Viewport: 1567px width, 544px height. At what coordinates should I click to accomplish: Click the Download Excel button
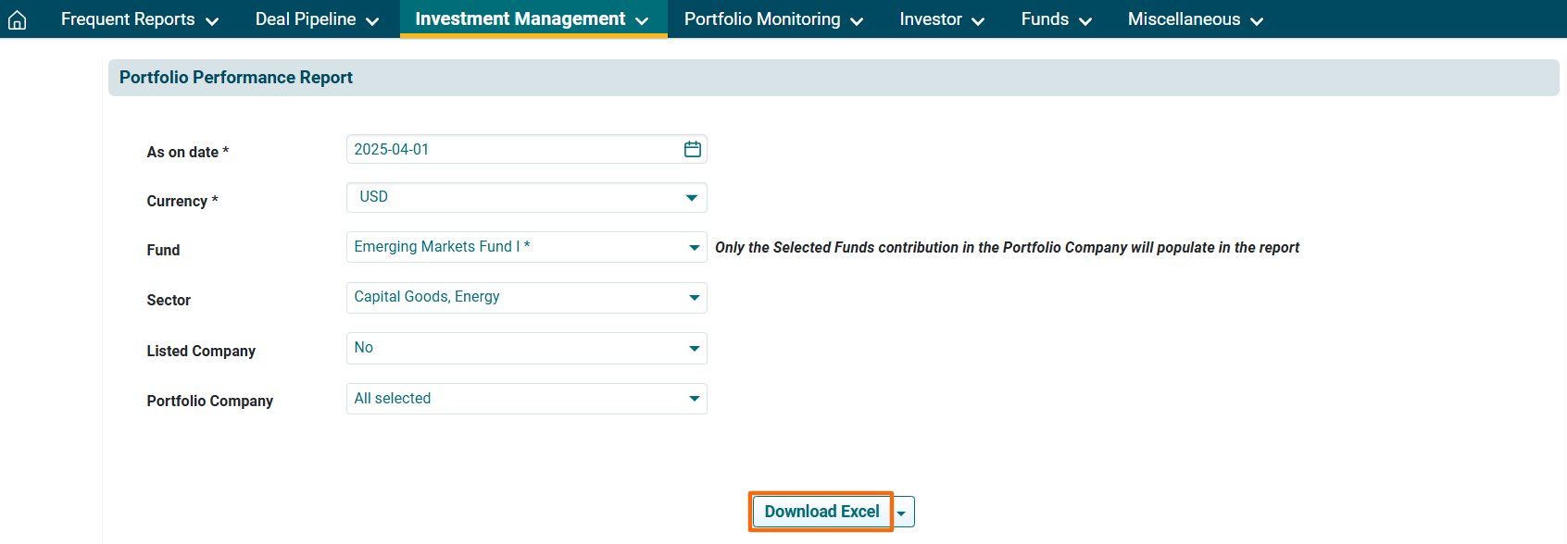click(x=821, y=512)
